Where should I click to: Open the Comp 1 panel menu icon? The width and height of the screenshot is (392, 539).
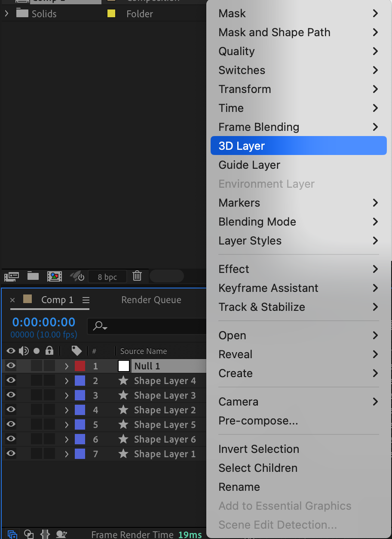[x=86, y=300]
